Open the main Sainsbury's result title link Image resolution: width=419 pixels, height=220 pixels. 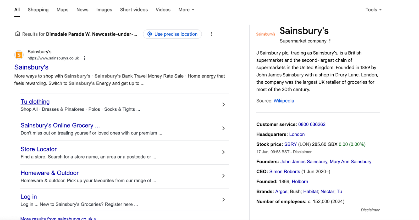coord(31,67)
